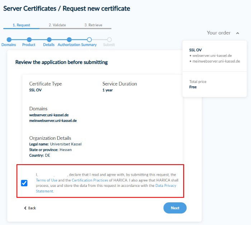Image resolution: width=251 pixels, height=225 pixels.
Task: Click the Submit step circle
Action: tap(109, 40)
